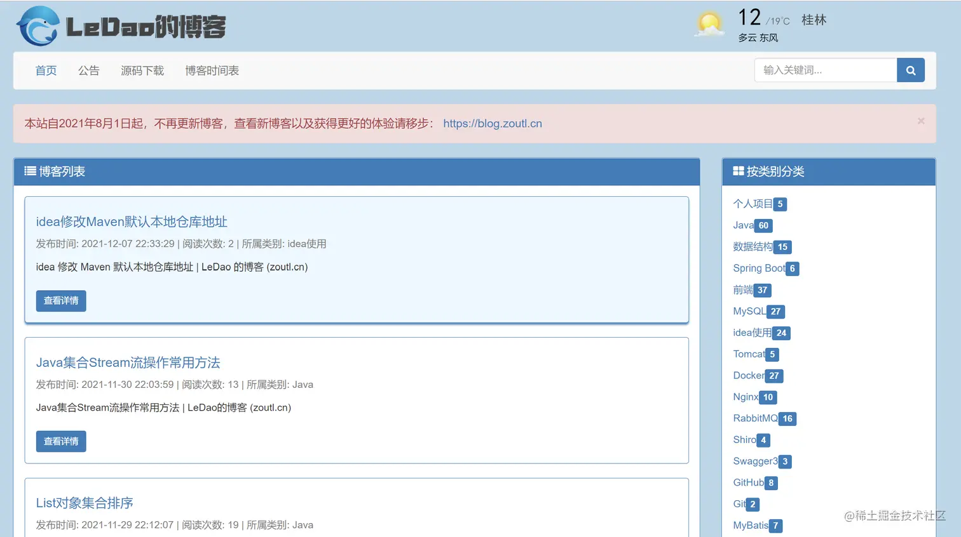Image resolution: width=961 pixels, height=537 pixels.
Task: Click the 博客列表 panel header
Action: pyautogui.click(x=357, y=171)
